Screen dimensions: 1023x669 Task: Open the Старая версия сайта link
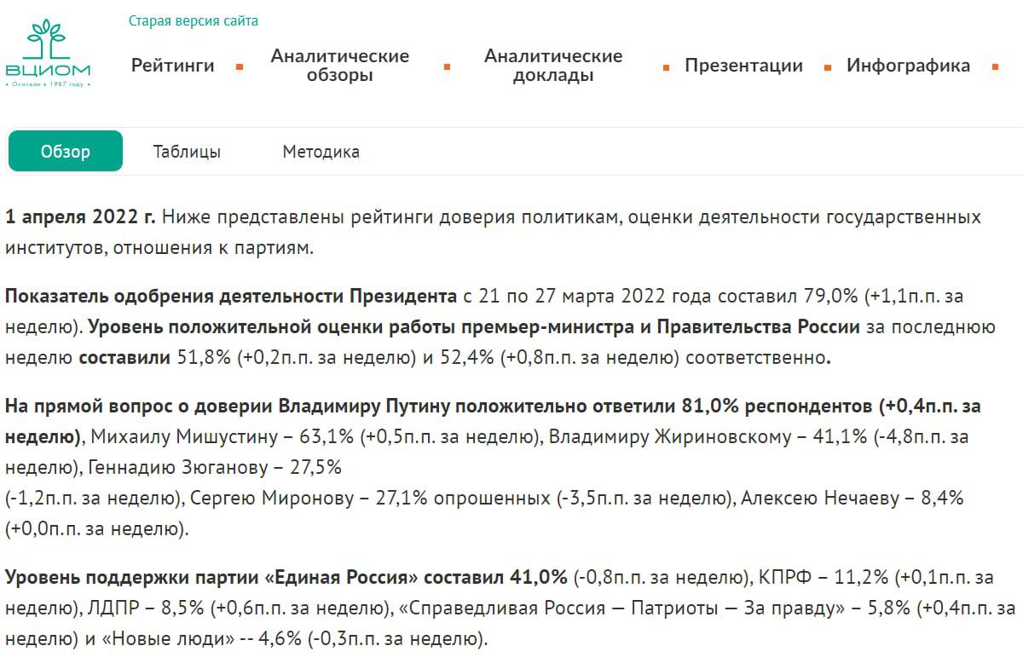point(193,20)
